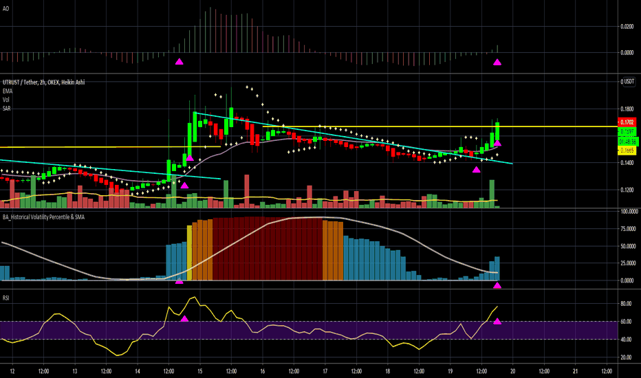
Task: Click the green bar countdown timer tag
Action: pyautogui.click(x=629, y=142)
